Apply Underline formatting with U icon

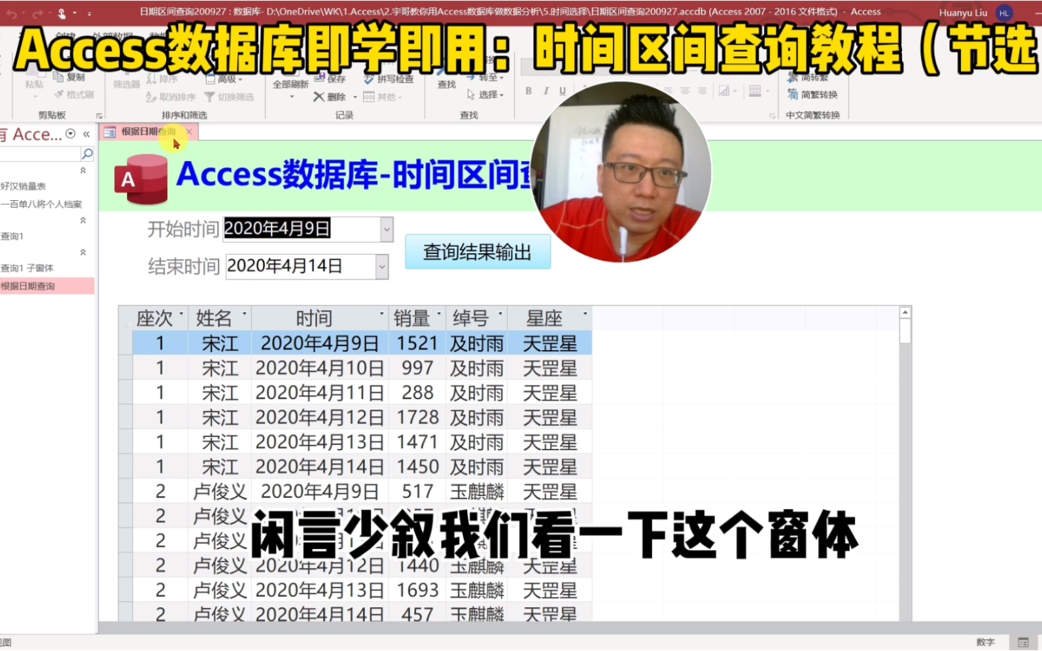coord(563,91)
